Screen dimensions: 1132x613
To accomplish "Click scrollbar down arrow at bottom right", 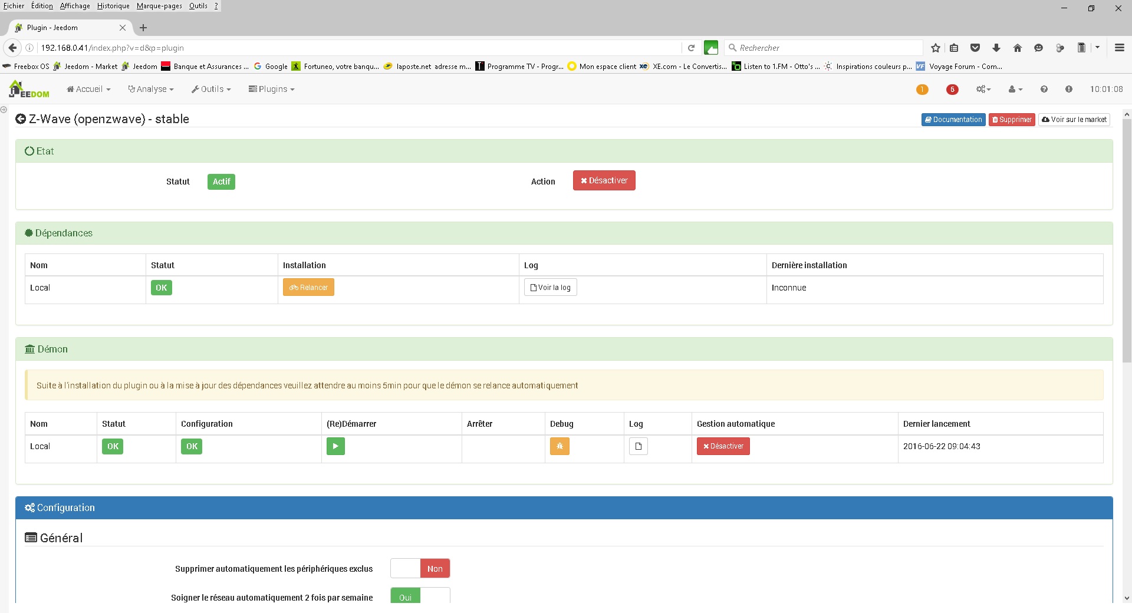I will [x=1127, y=598].
